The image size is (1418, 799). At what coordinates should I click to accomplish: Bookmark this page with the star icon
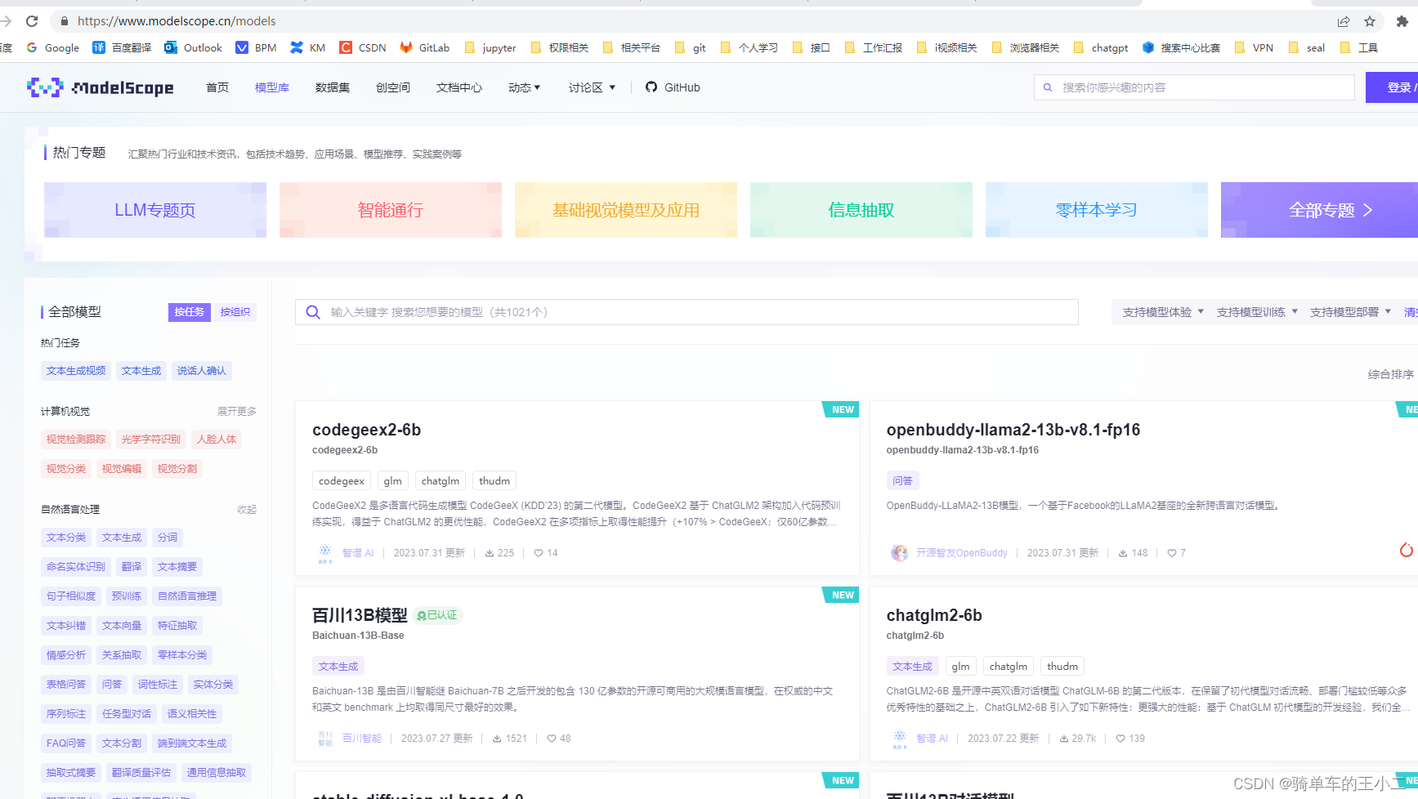pos(1370,21)
